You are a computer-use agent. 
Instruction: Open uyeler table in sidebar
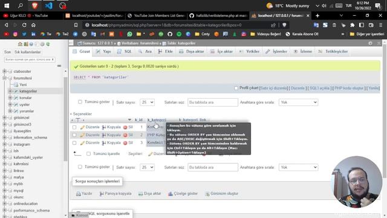[24, 105]
